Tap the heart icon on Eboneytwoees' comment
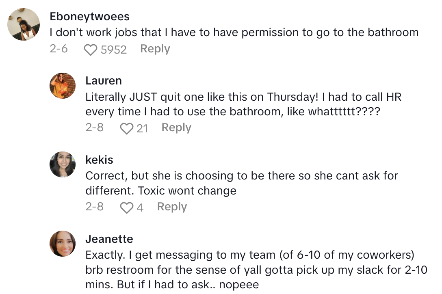 [x=90, y=49]
